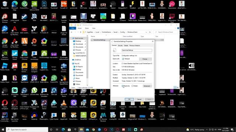The image size is (236, 132).
Task: Launch Microsoft Edge from the desktop
Action: pos(15,5)
